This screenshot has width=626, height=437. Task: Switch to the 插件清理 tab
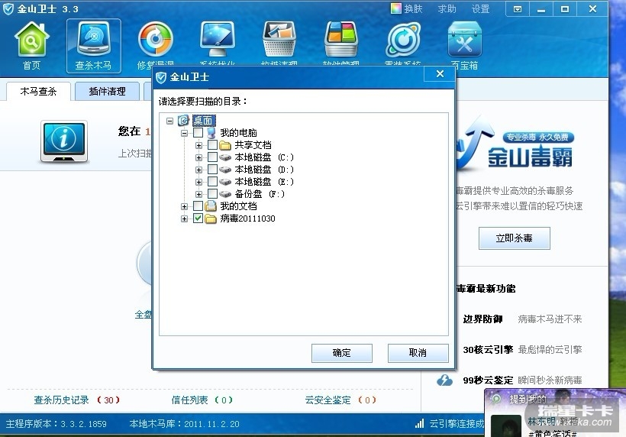[107, 92]
